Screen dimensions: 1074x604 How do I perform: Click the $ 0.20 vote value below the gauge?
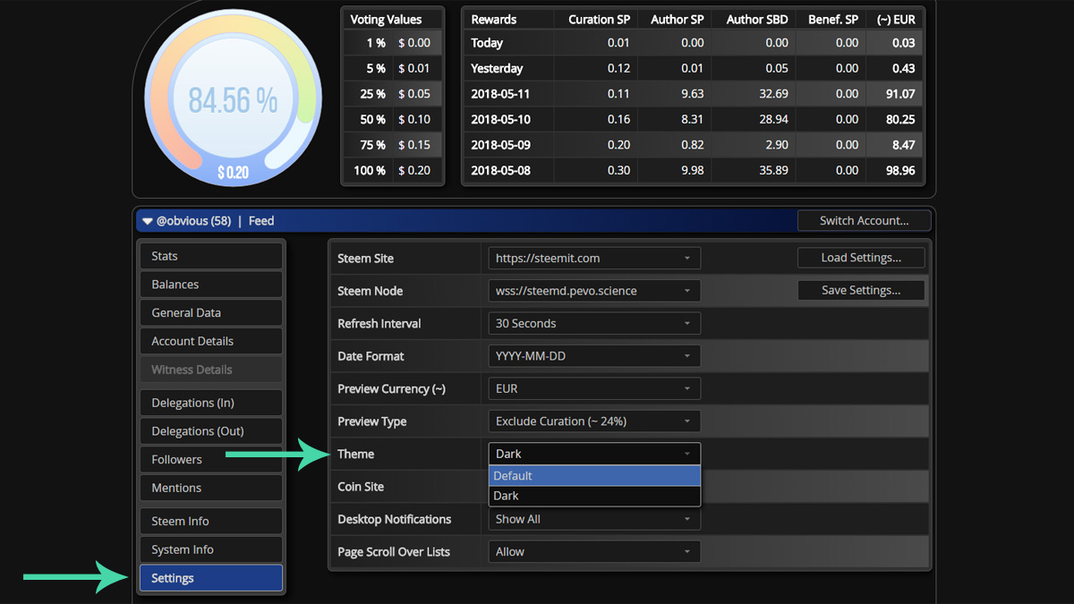(233, 172)
